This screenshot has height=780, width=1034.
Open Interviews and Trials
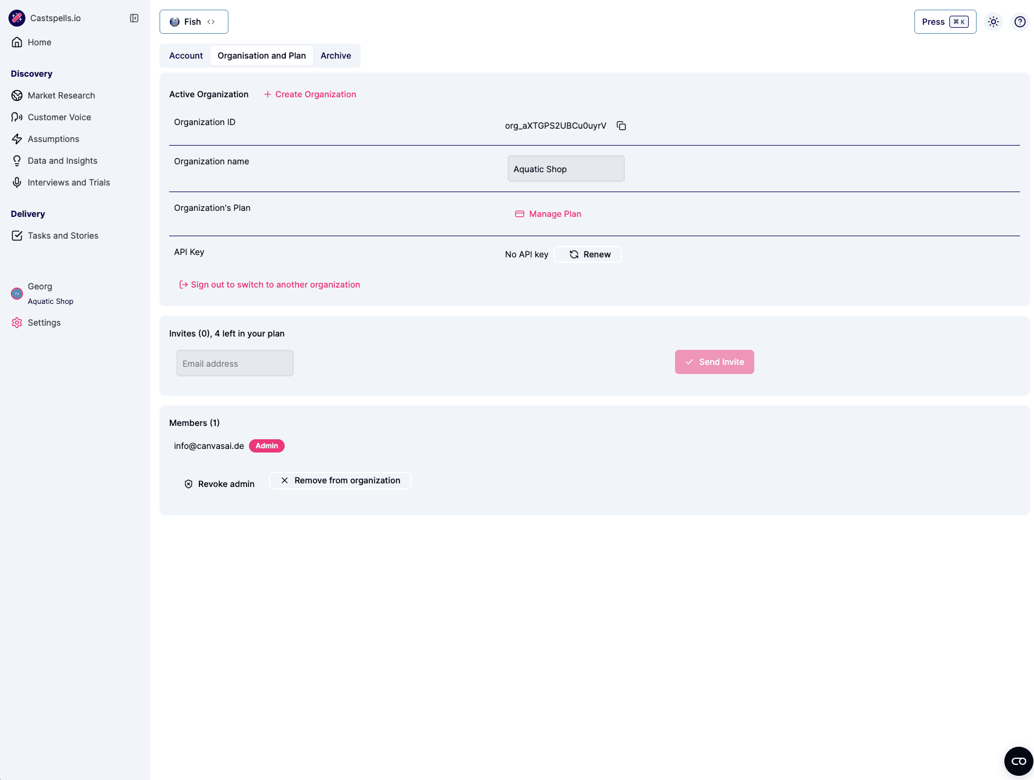point(69,182)
